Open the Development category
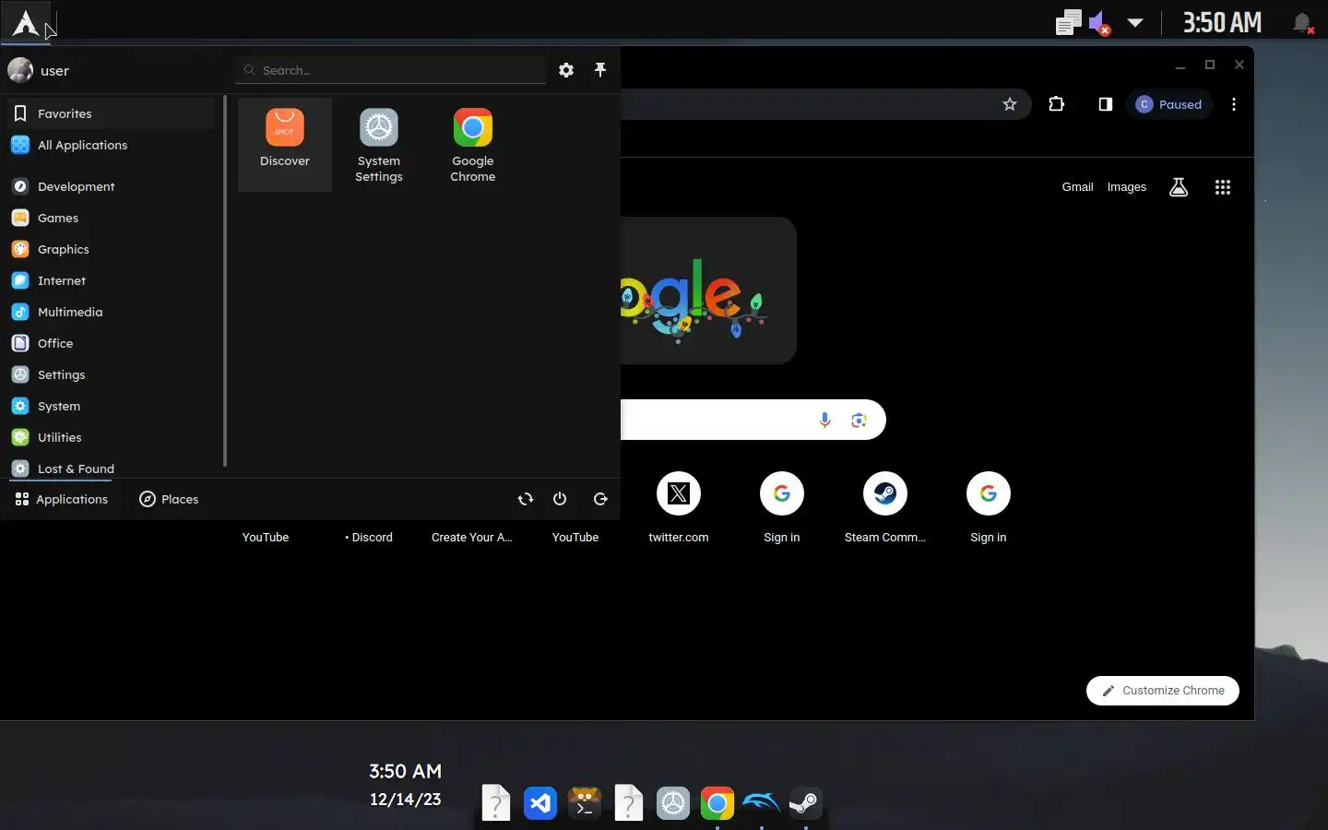This screenshot has height=830, width=1328. click(110, 186)
